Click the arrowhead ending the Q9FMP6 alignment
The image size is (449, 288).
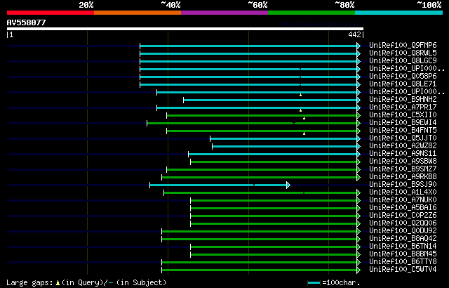point(358,46)
